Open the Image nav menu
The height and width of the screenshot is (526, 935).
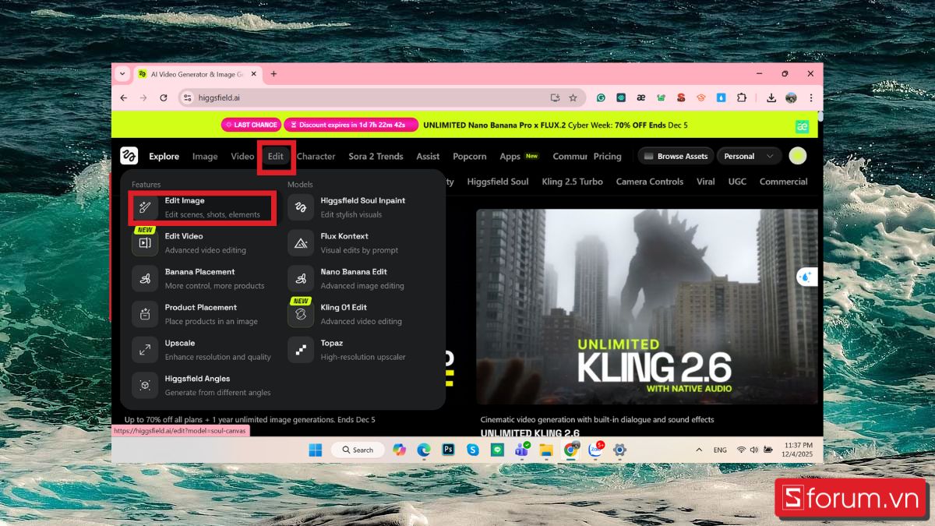click(x=205, y=156)
